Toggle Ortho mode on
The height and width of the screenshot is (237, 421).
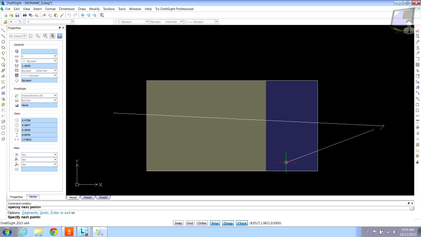(202, 223)
